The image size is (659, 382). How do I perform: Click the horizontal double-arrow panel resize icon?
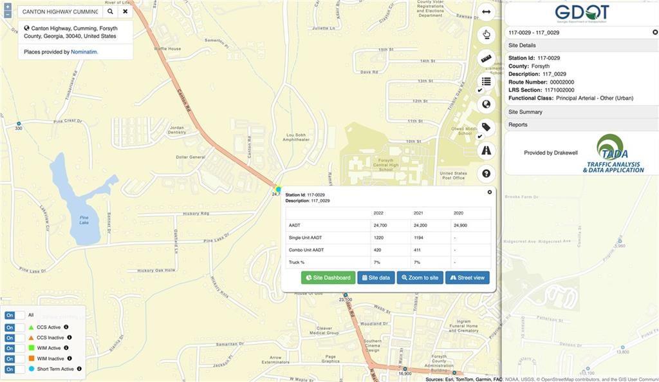pyautogui.click(x=486, y=12)
